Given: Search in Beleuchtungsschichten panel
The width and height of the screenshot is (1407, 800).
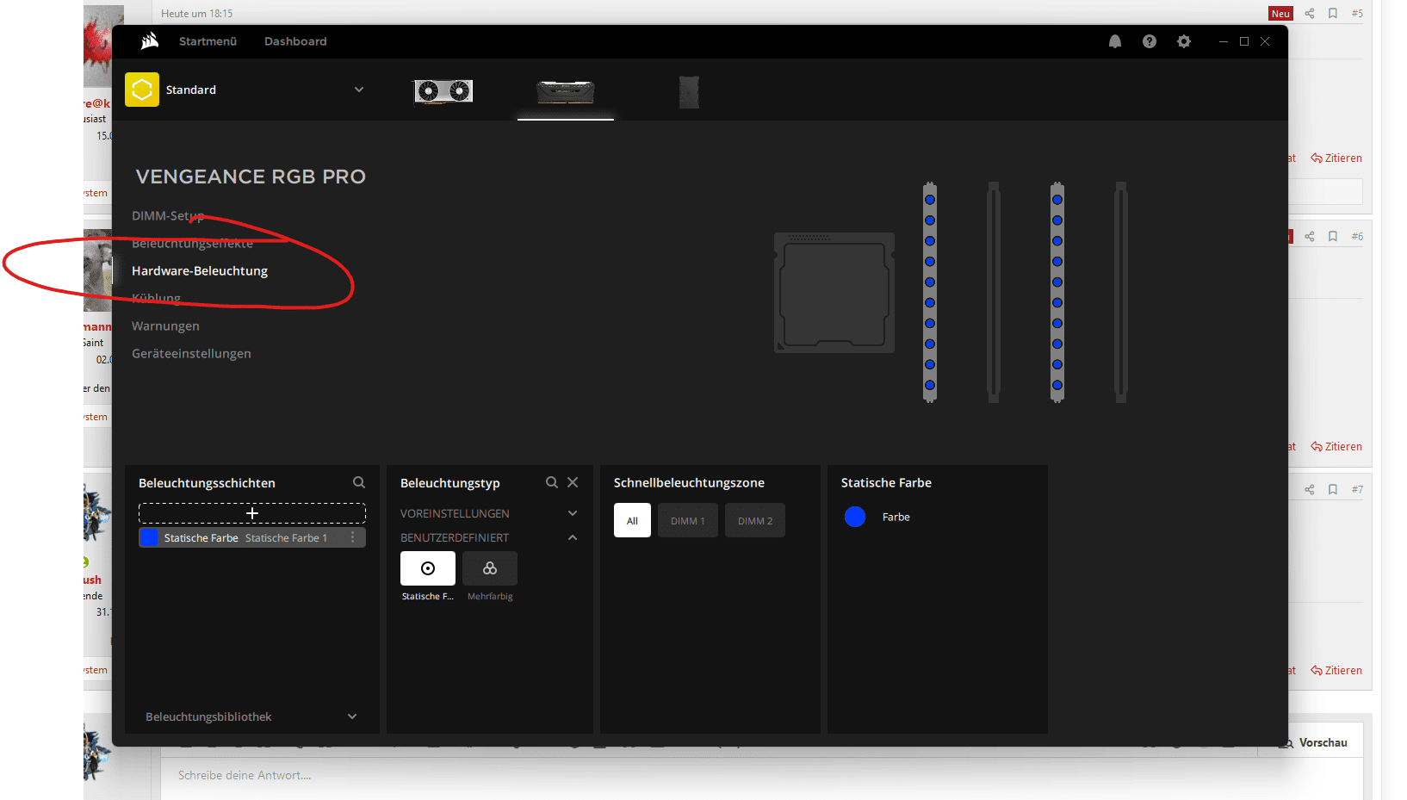Looking at the screenshot, I should pos(359,482).
